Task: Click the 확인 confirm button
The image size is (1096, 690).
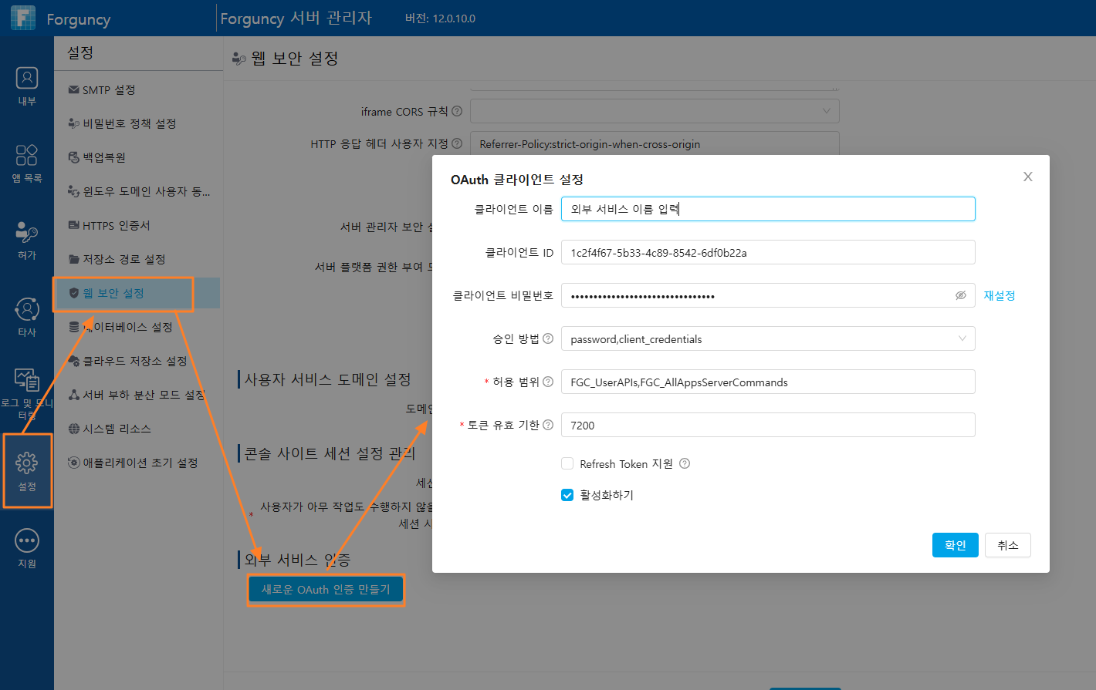Action: coord(956,545)
